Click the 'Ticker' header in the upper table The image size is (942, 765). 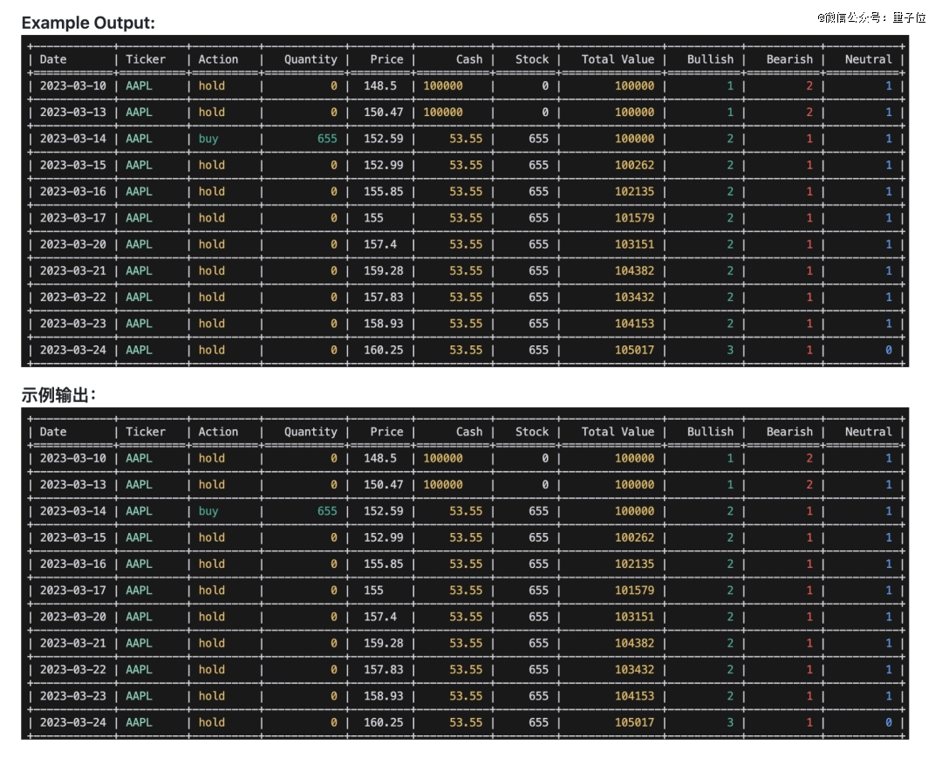(145, 59)
